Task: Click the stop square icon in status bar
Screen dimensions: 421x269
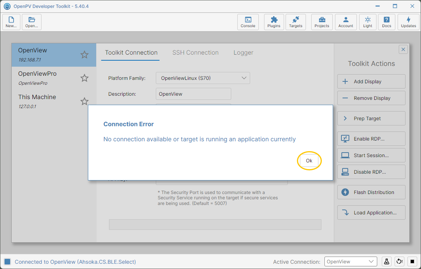Action: click(x=412, y=261)
